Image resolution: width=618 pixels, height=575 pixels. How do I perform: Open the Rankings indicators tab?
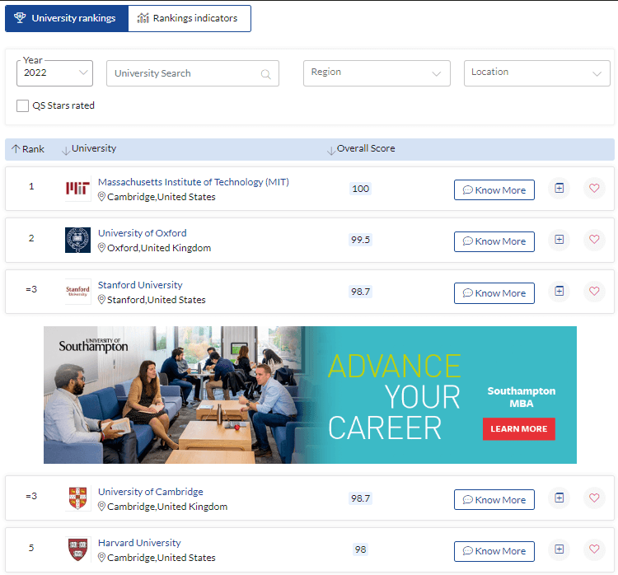click(190, 18)
